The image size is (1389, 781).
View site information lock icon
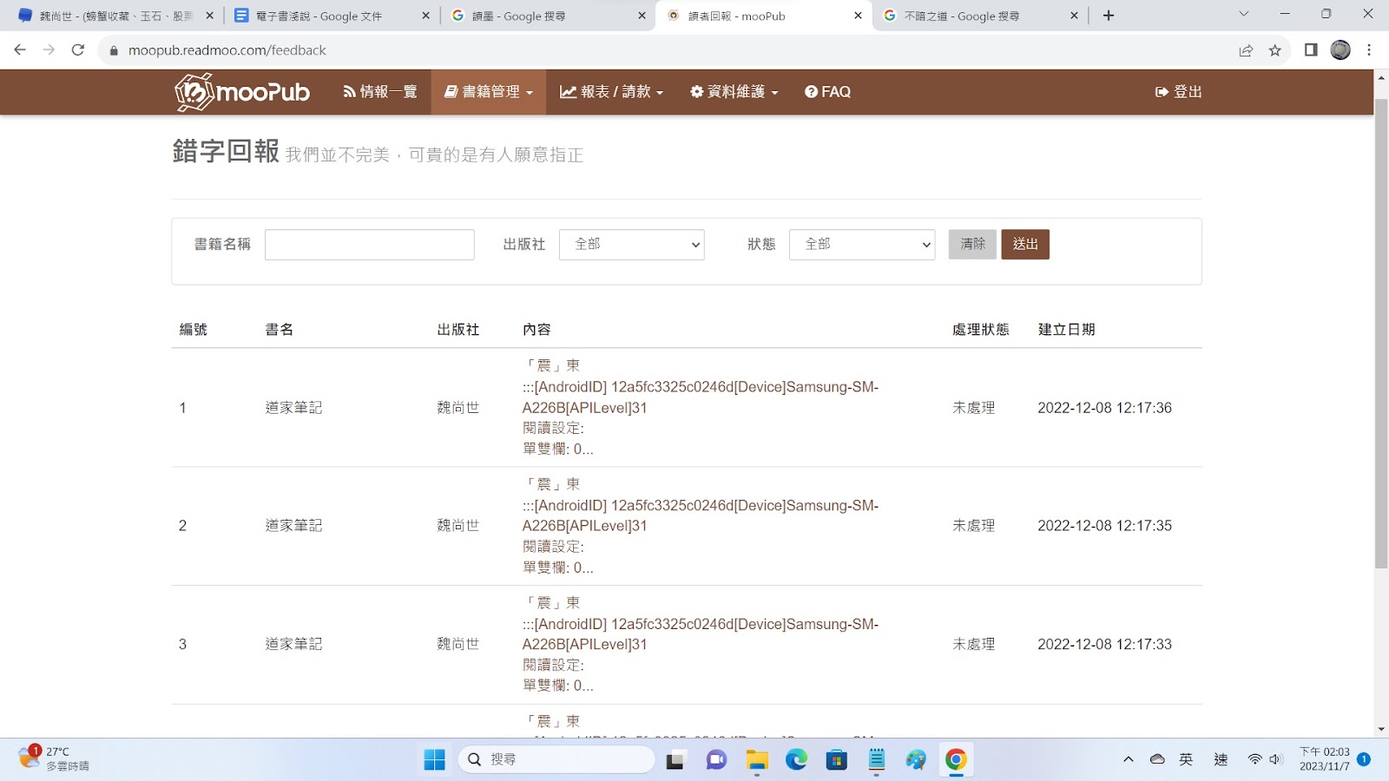[113, 50]
